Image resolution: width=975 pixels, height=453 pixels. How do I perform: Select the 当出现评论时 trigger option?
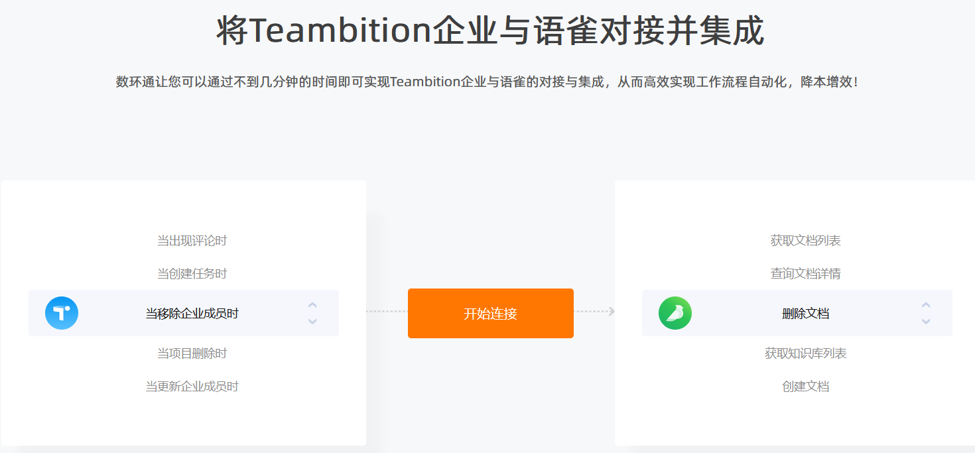192,241
